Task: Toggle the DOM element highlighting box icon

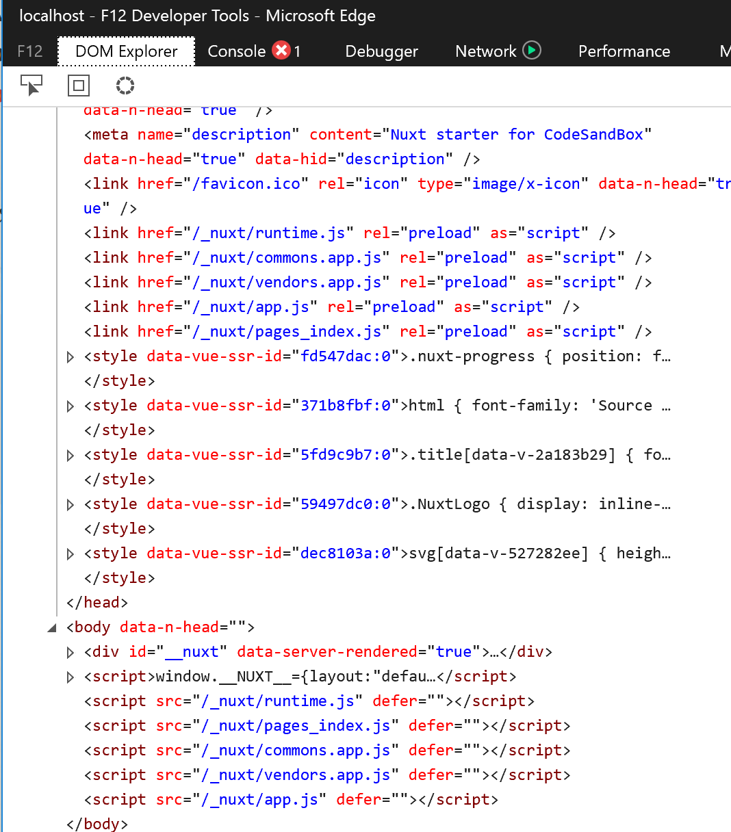Action: [x=79, y=86]
